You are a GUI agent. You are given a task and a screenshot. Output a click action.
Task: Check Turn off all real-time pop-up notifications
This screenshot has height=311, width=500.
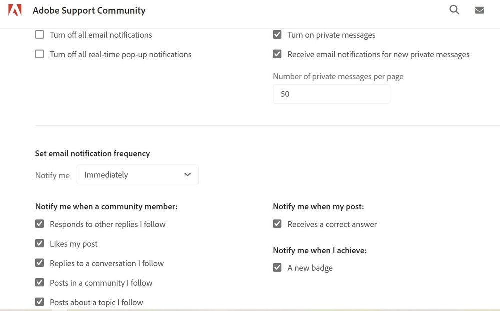39,54
